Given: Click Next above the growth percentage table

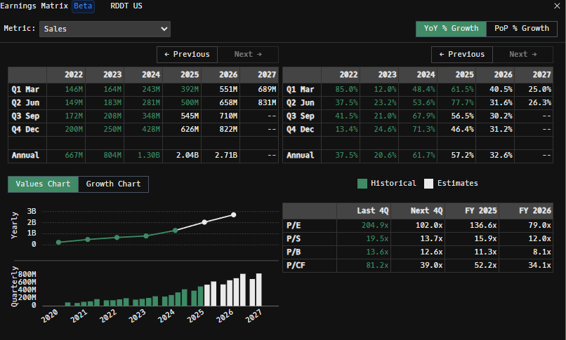Looking at the screenshot, I should tap(522, 55).
